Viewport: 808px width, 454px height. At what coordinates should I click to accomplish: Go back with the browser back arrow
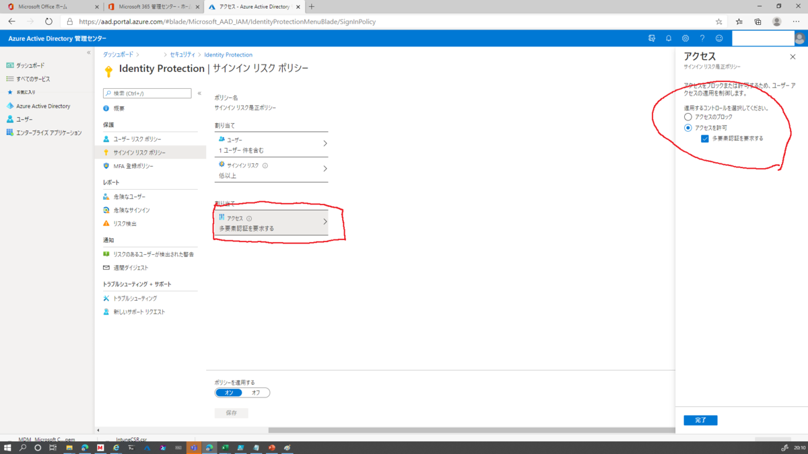pos(11,22)
